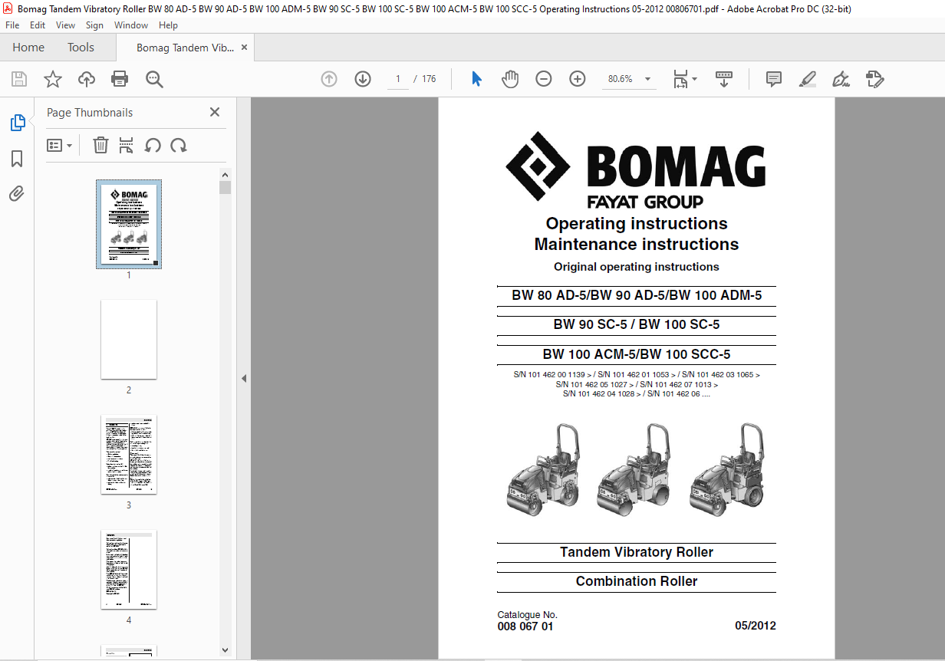Select the arrow Selection tool
This screenshot has height=661, width=945.
pyautogui.click(x=476, y=79)
